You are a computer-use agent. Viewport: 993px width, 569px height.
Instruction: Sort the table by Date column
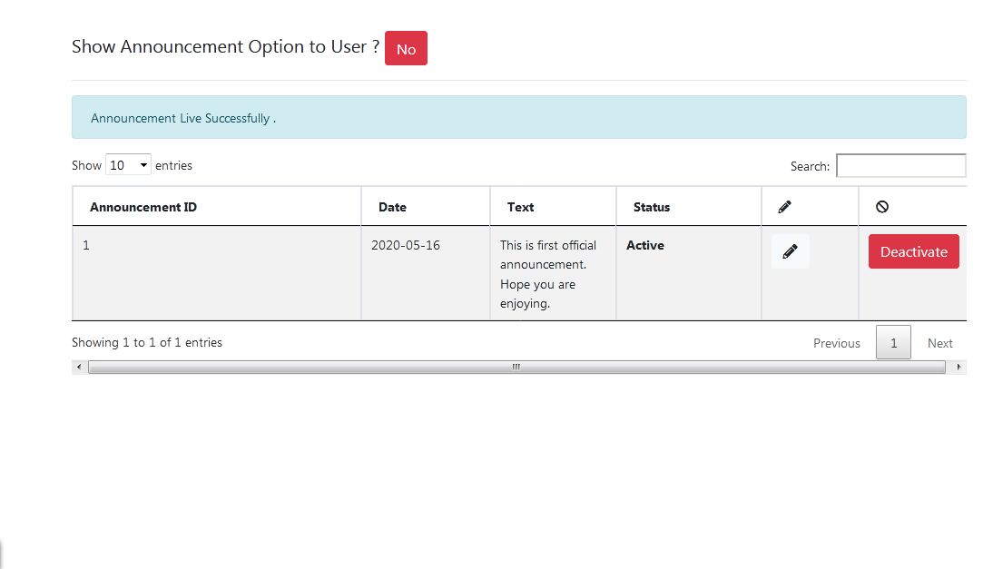pos(392,206)
